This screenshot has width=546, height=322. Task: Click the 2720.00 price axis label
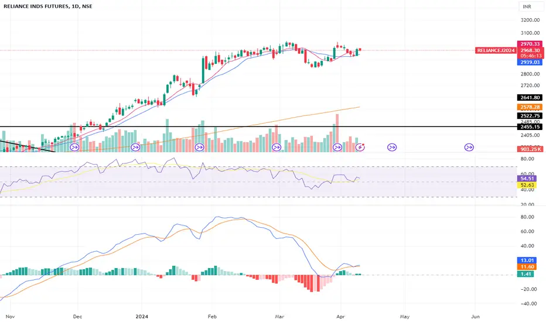coord(530,85)
